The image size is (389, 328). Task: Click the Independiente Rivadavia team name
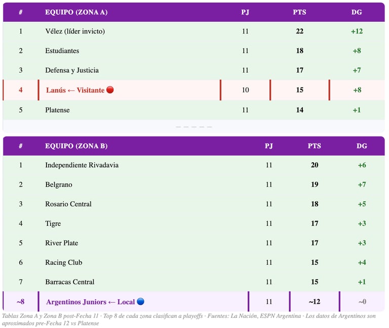coord(82,165)
